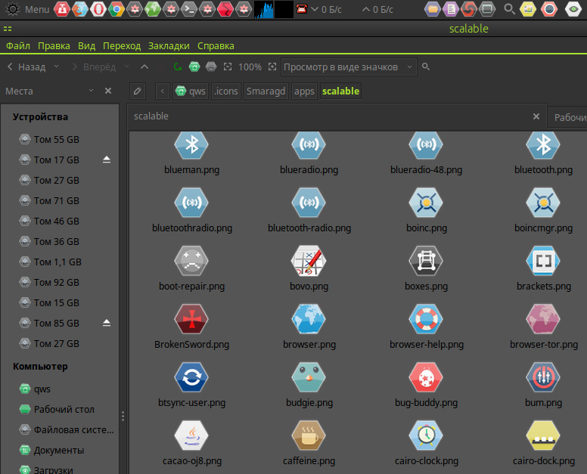Eject the Том 85 GB volume
Image resolution: width=587 pixels, height=474 pixels.
(x=107, y=323)
